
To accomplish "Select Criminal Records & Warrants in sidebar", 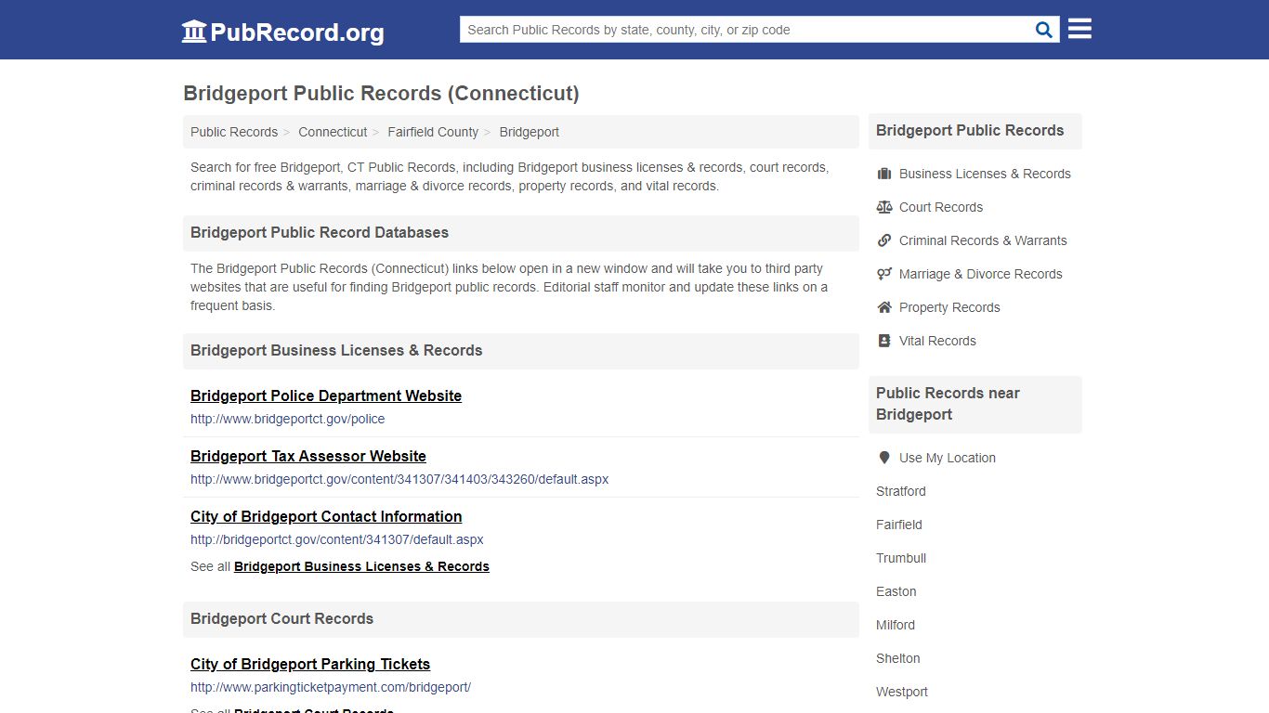I will click(983, 240).
